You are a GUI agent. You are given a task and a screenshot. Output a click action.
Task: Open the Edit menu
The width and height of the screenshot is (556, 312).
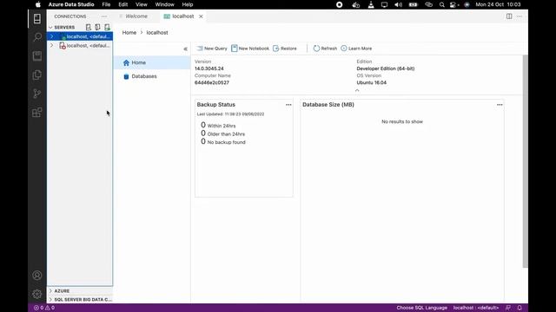click(123, 4)
